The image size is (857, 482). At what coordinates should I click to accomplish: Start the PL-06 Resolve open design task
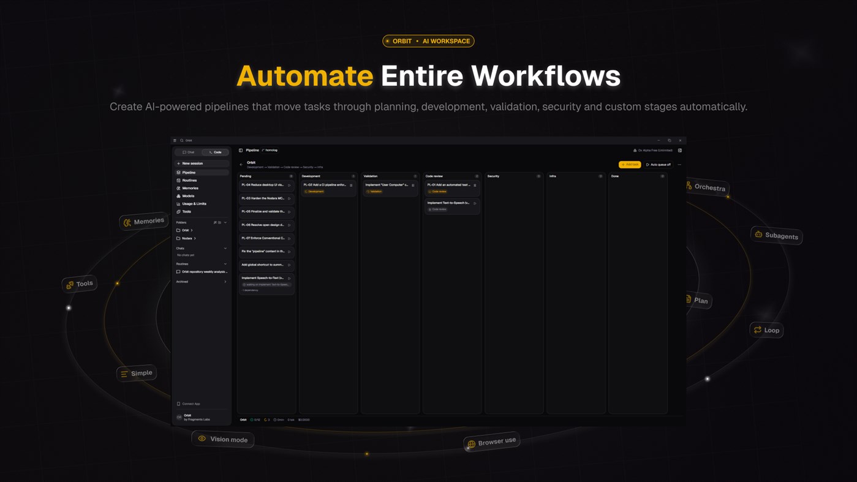(289, 225)
